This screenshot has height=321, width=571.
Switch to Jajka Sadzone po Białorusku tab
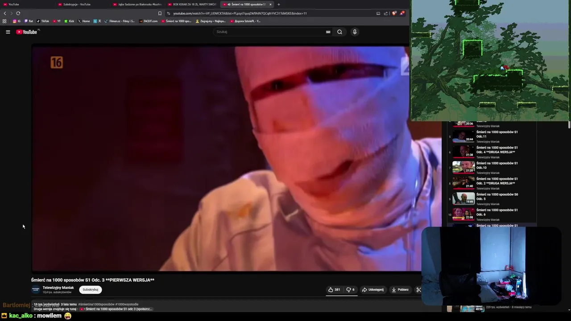tap(137, 4)
